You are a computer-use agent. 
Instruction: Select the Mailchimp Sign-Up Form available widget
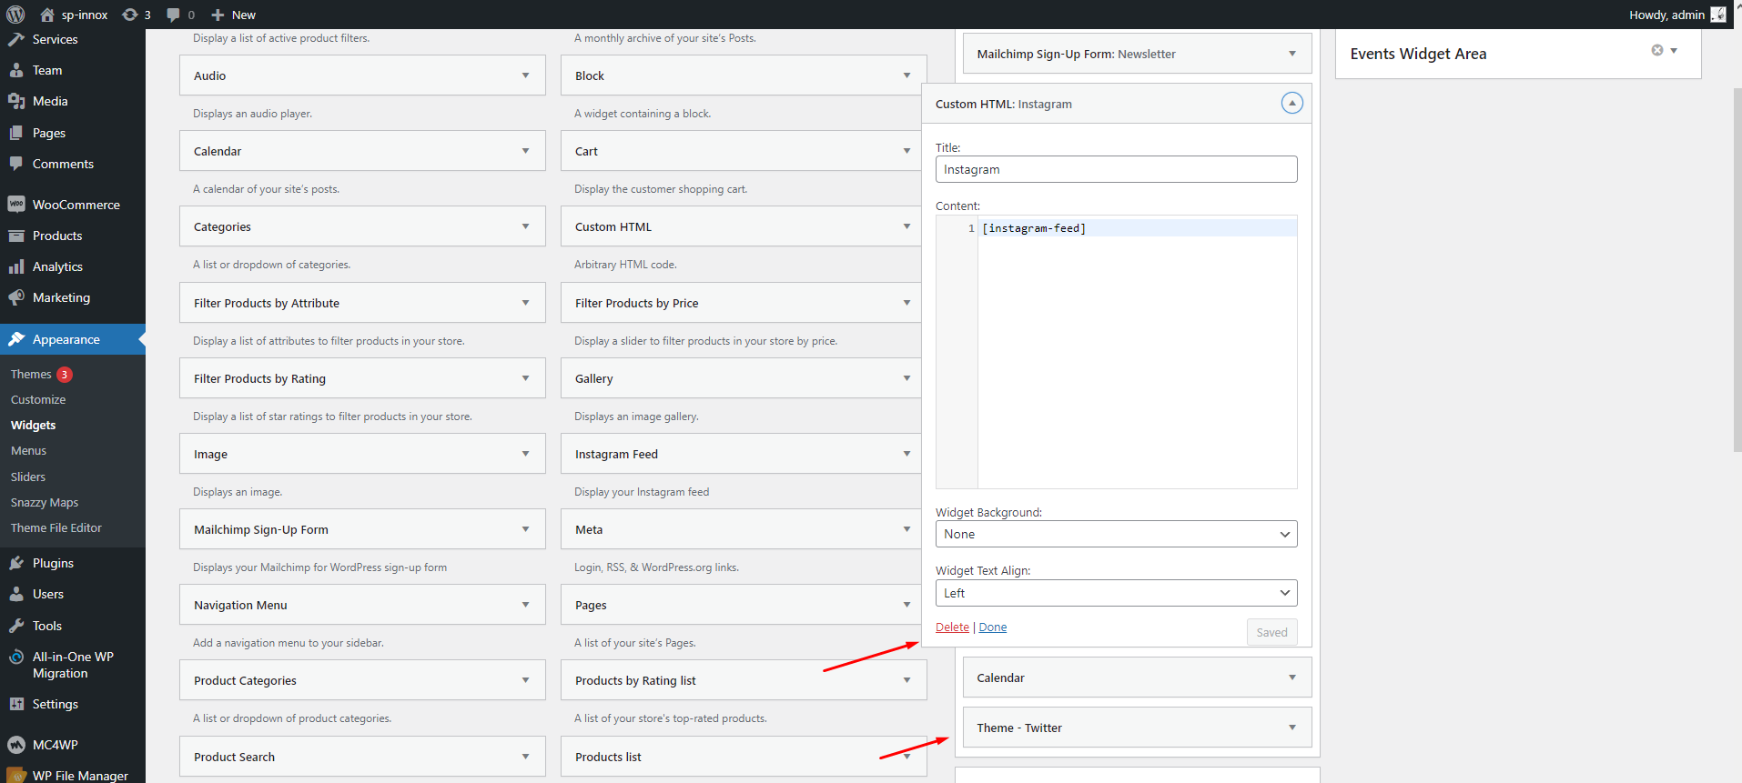click(362, 529)
